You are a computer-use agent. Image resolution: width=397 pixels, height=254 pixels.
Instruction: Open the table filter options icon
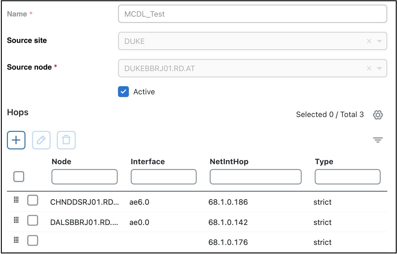tap(377, 140)
